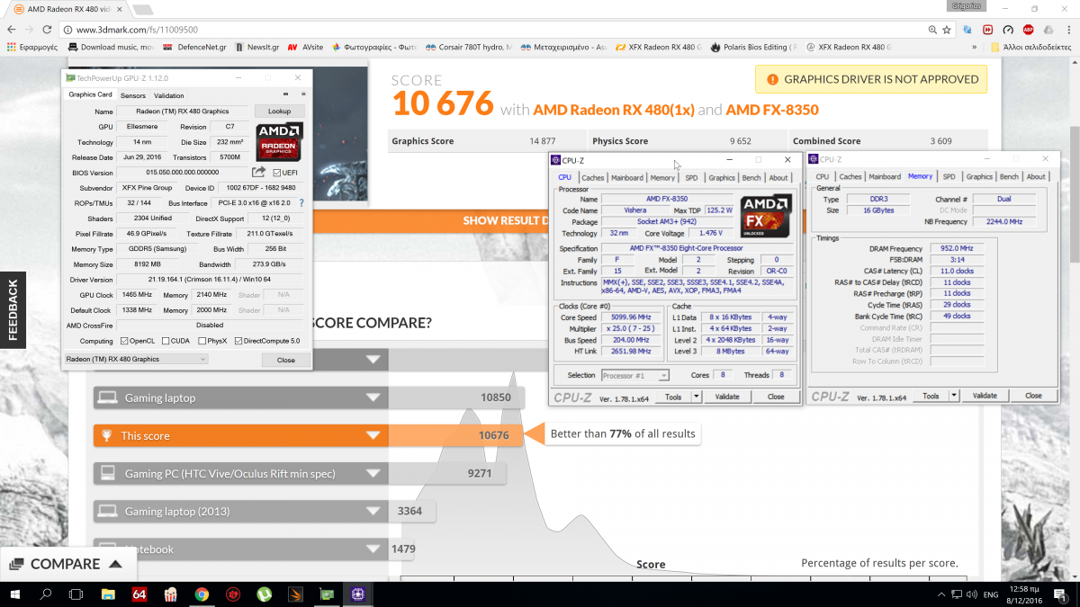Expand the Gaming laptop score row
The width and height of the screenshot is (1080, 607).
(x=373, y=397)
